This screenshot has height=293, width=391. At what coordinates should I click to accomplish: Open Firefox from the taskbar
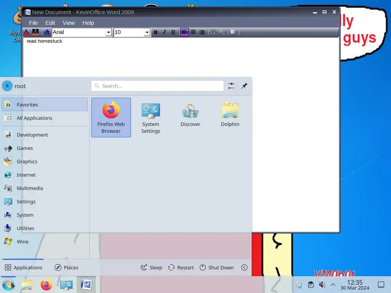46,285
